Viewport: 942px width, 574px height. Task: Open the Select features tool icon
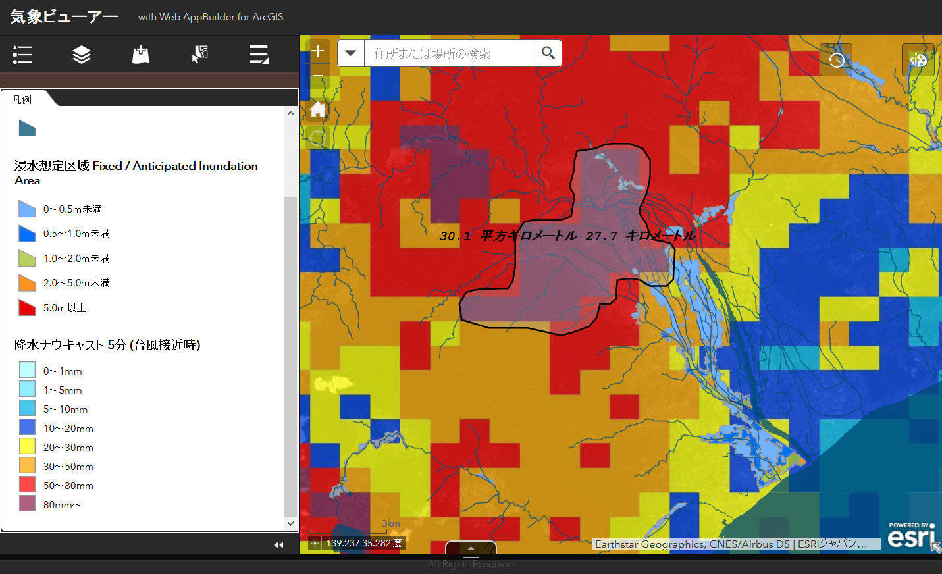click(x=200, y=55)
